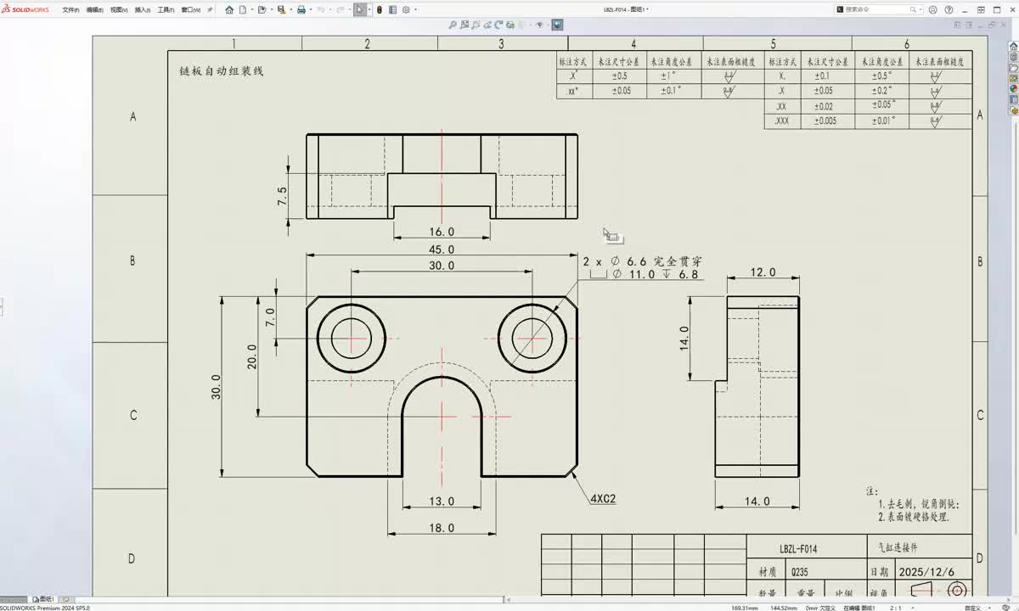Open the user login icon

click(932, 9)
